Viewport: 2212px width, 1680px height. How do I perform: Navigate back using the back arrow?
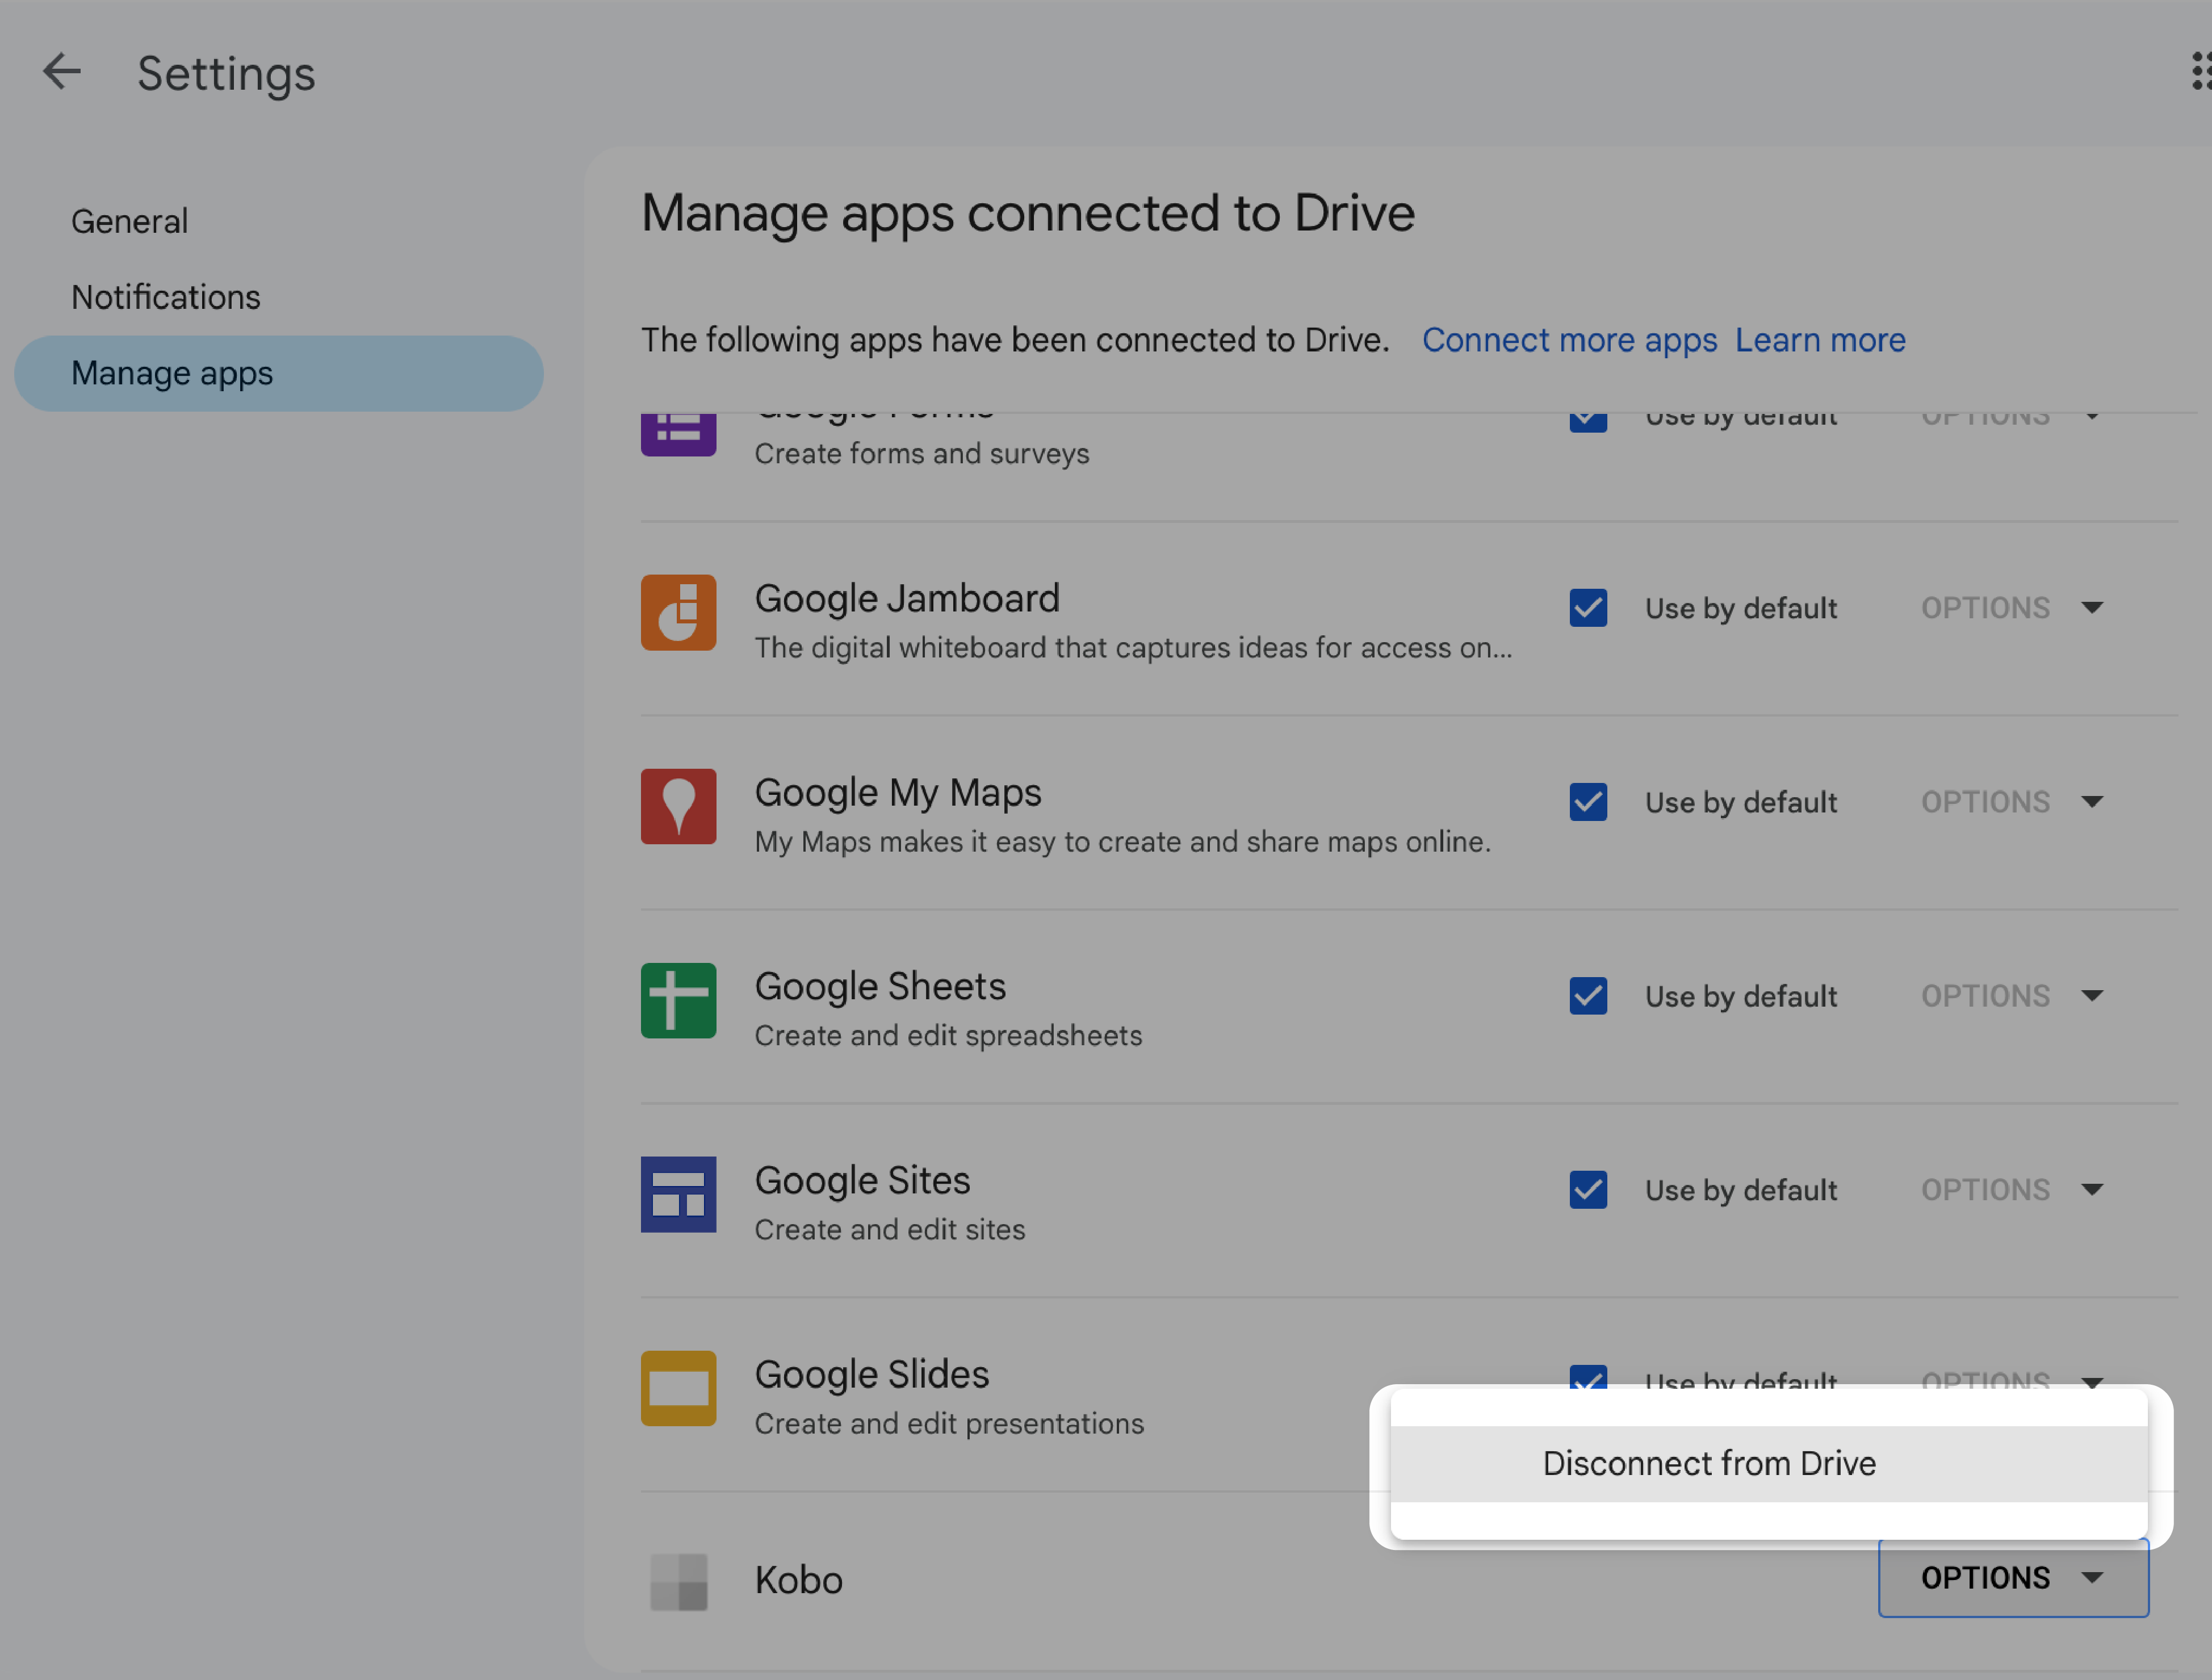tap(62, 70)
